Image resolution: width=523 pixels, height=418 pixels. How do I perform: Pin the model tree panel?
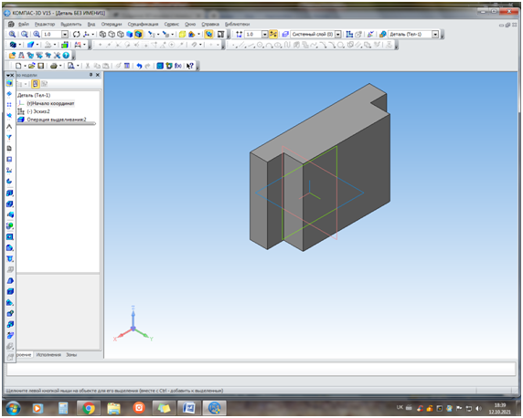pos(91,75)
